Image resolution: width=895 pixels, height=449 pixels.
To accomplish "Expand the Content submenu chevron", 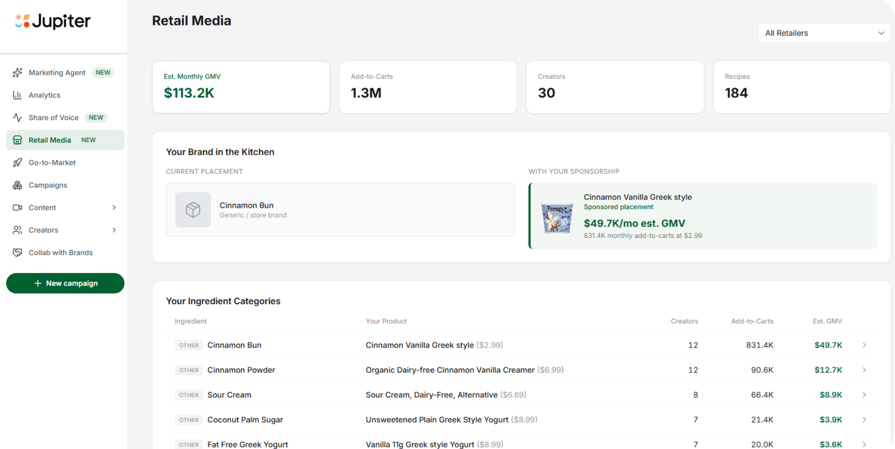I will coord(114,208).
